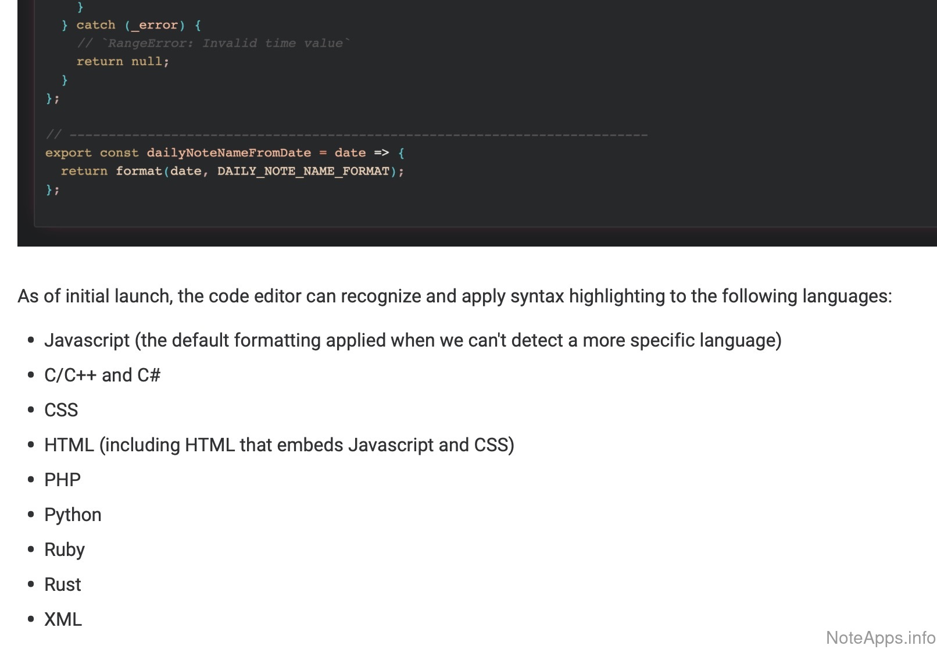Screen dimensions: 937x649
Task: Select the Rust list entry
Action: [x=63, y=584]
